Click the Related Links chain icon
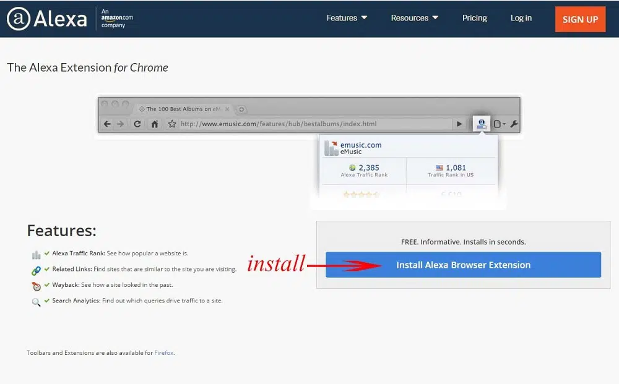This screenshot has height=384, width=619. 36,270
